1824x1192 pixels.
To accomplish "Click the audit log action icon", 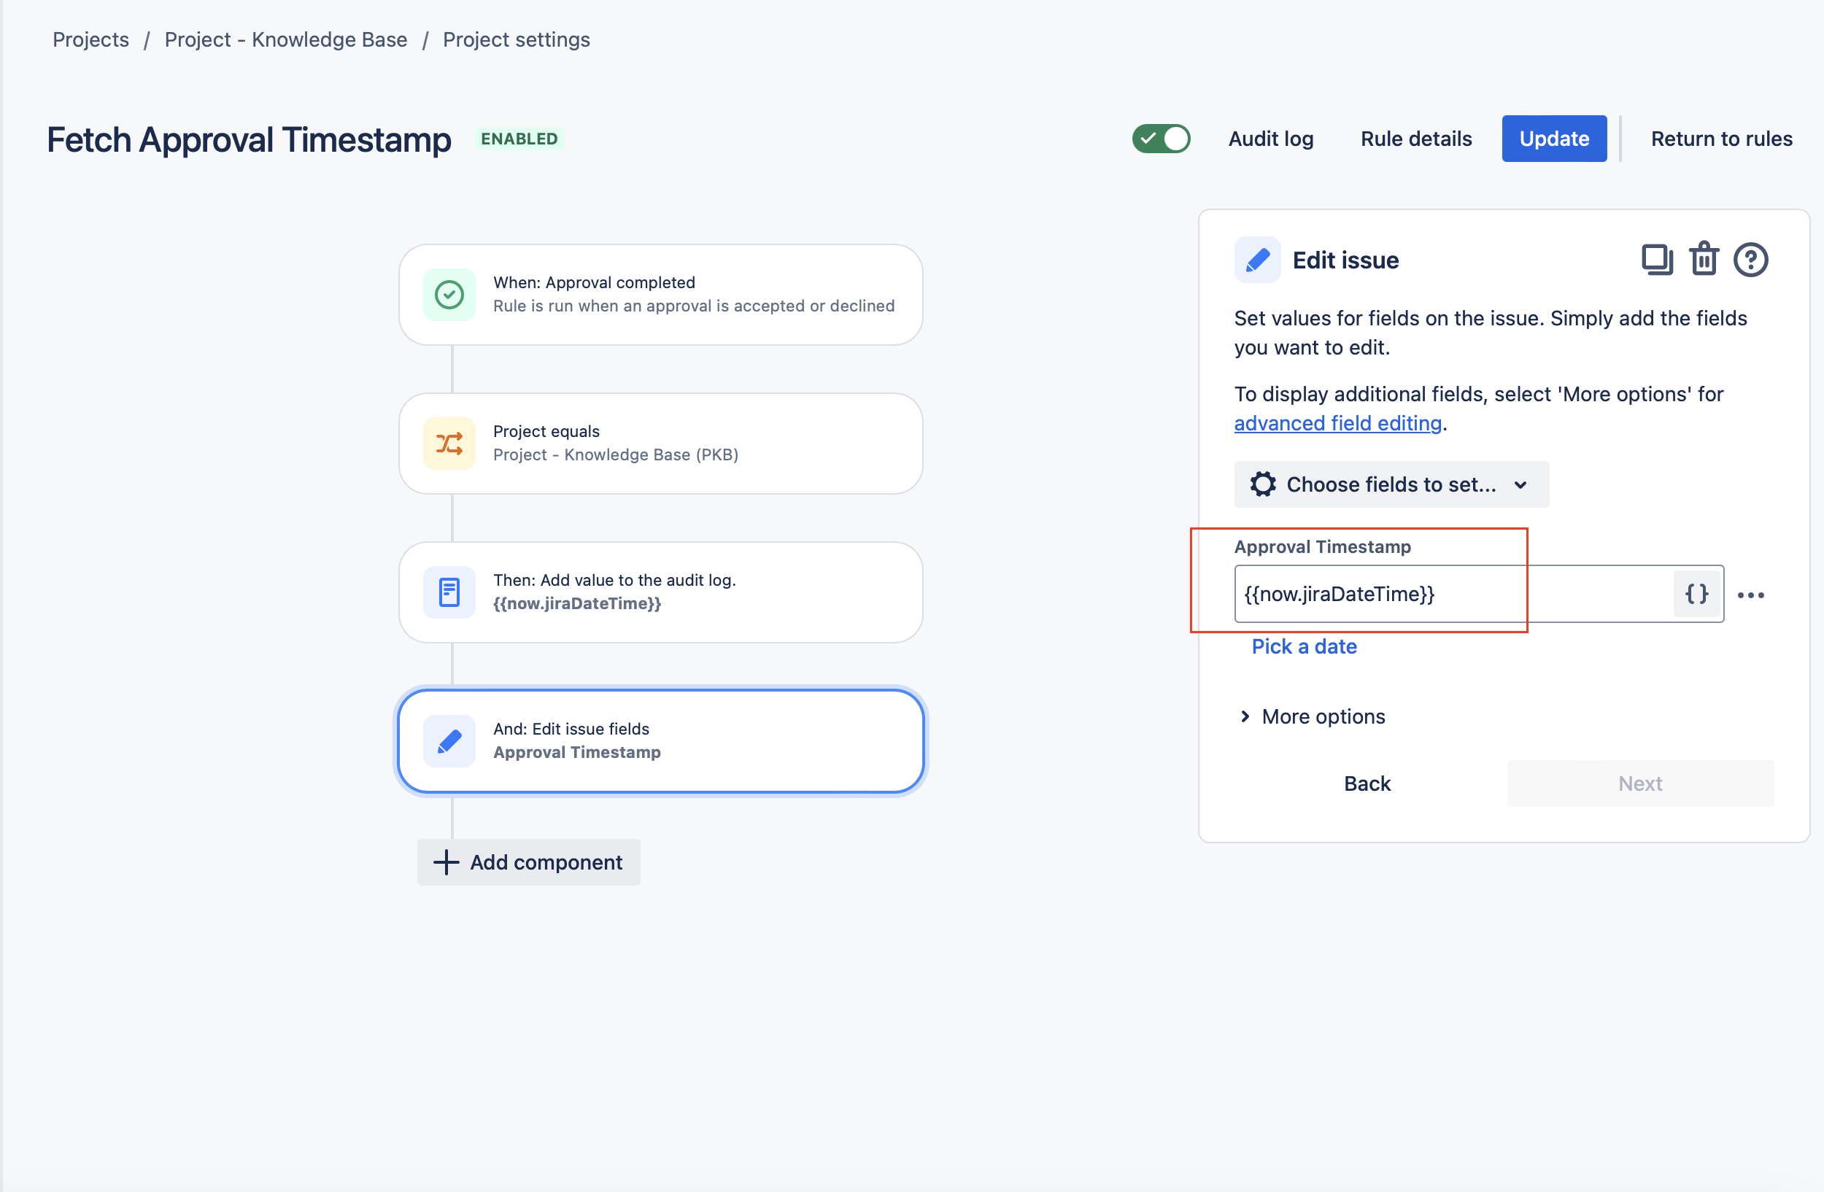I will (x=449, y=592).
